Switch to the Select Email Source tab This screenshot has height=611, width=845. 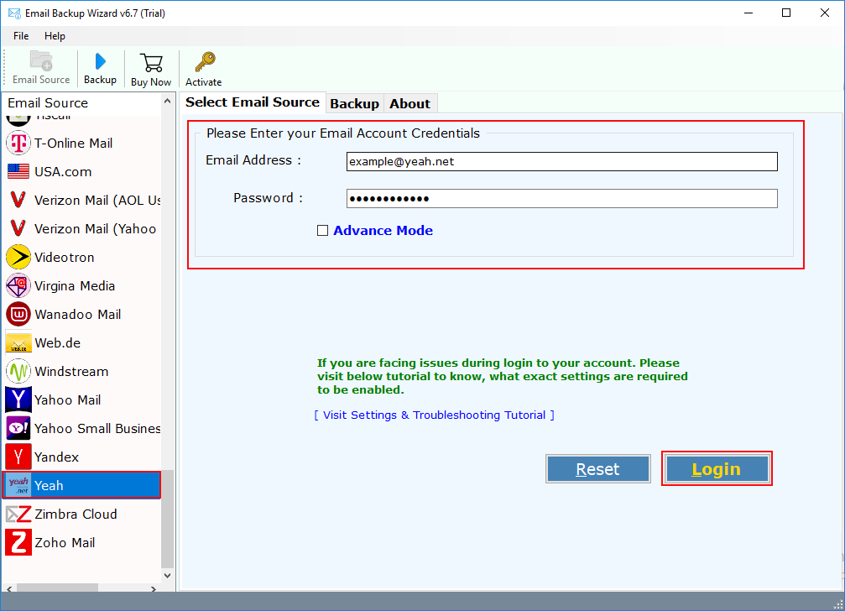coord(253,102)
